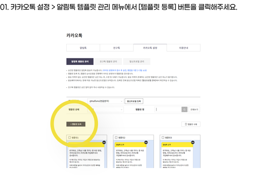This screenshot has width=275, height=179.
Task: Open the @halfsms sender profile dropdown
Action: click(x=105, y=101)
